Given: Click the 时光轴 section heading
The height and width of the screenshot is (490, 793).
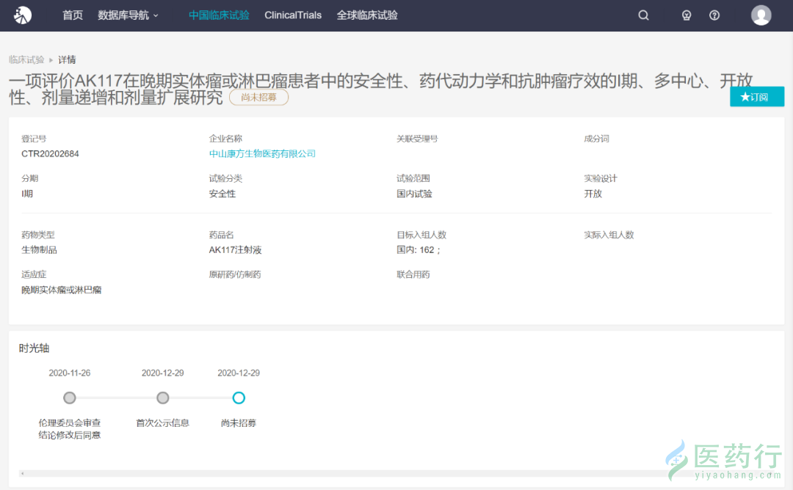Looking at the screenshot, I should (x=34, y=348).
